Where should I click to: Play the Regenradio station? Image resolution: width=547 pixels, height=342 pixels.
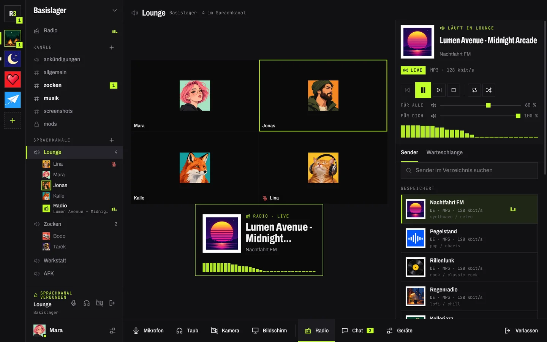coord(470,296)
